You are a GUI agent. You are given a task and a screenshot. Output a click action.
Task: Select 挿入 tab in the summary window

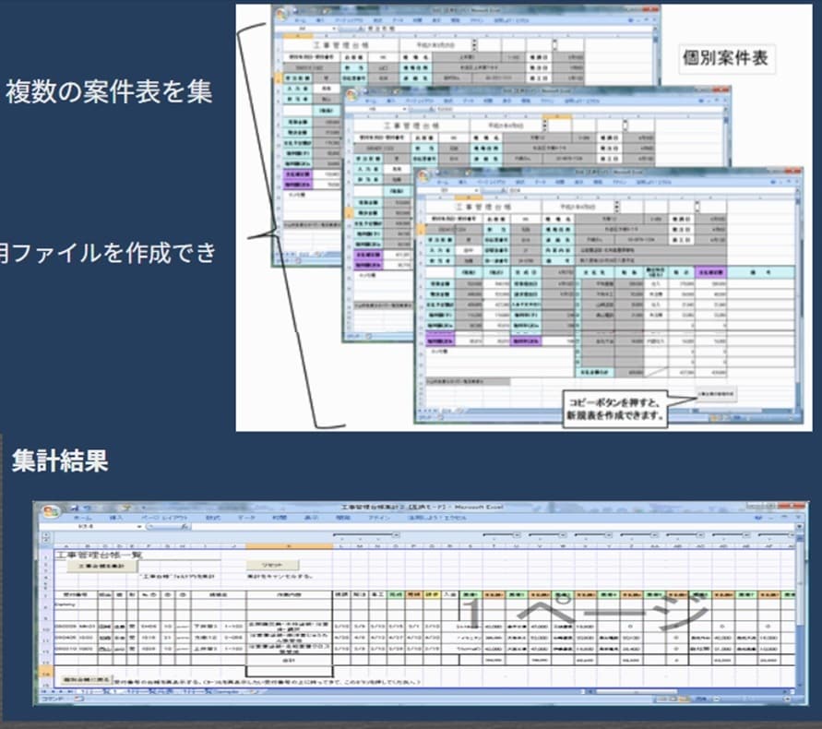click(116, 519)
